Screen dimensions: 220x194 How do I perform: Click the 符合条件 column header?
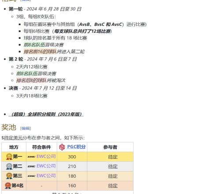pyautogui.click(x=41, y=147)
